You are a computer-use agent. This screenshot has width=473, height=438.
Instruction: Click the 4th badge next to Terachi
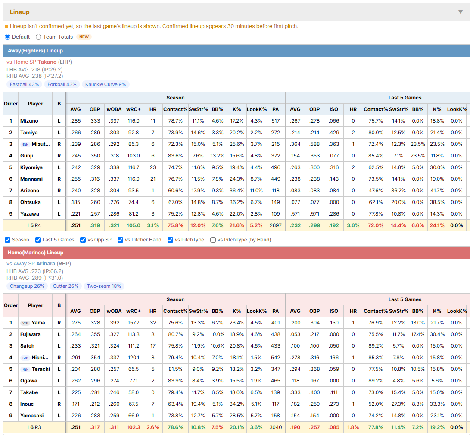coord(25,370)
